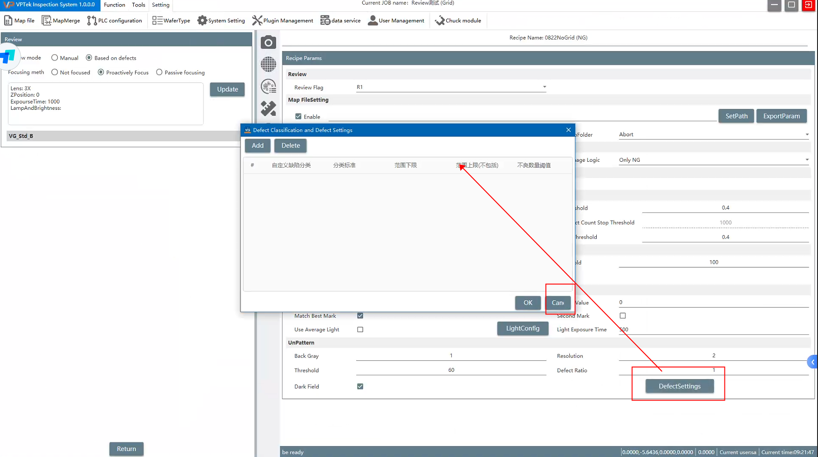Select Proactively Focus option
This screenshot has width=818, height=457.
click(x=101, y=72)
